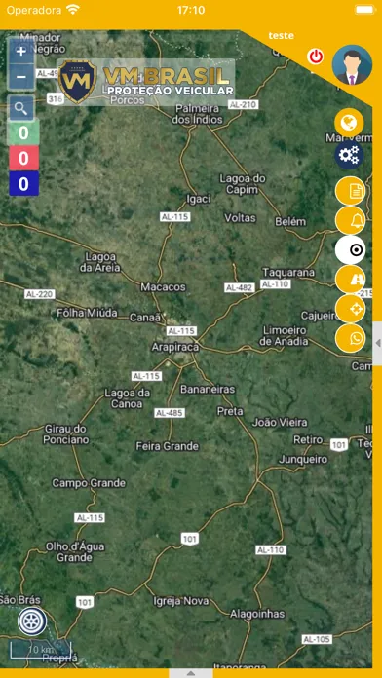Click the Junqueiro map label
This screenshot has width=382, height=678.
[303, 459]
